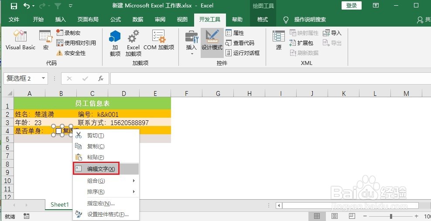
Task: Open 设置控件格式(F)... dialog
Action: 106,214
